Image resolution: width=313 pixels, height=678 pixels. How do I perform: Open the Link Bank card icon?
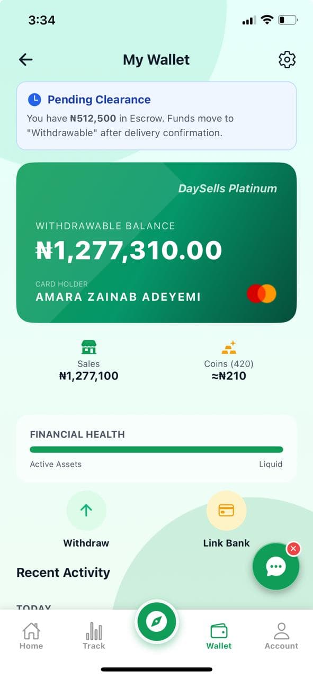226,510
